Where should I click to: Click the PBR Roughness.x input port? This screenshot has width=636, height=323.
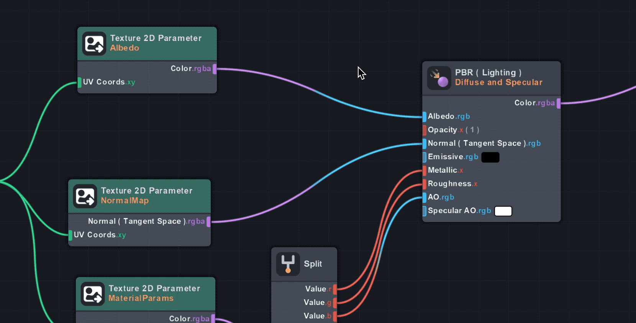(425, 184)
